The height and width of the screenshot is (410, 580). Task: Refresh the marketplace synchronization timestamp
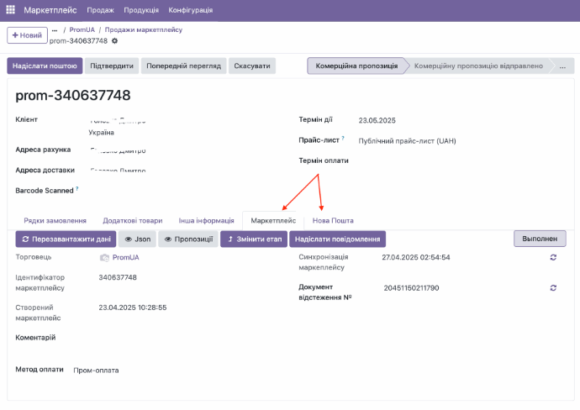(x=553, y=257)
